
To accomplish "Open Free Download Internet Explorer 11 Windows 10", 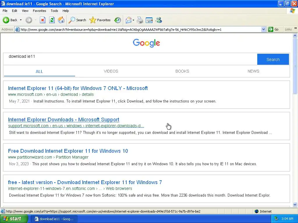I will click(x=68, y=151).
